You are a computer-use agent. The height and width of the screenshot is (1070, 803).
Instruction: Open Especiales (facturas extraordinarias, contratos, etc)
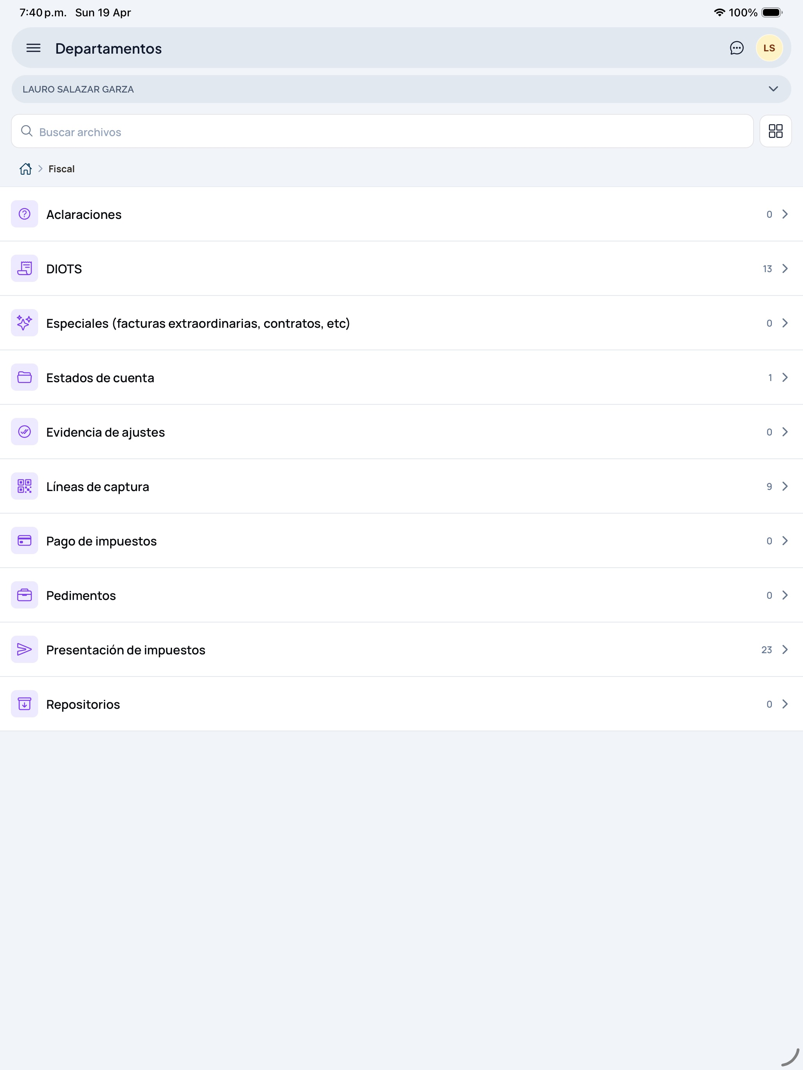coord(401,323)
